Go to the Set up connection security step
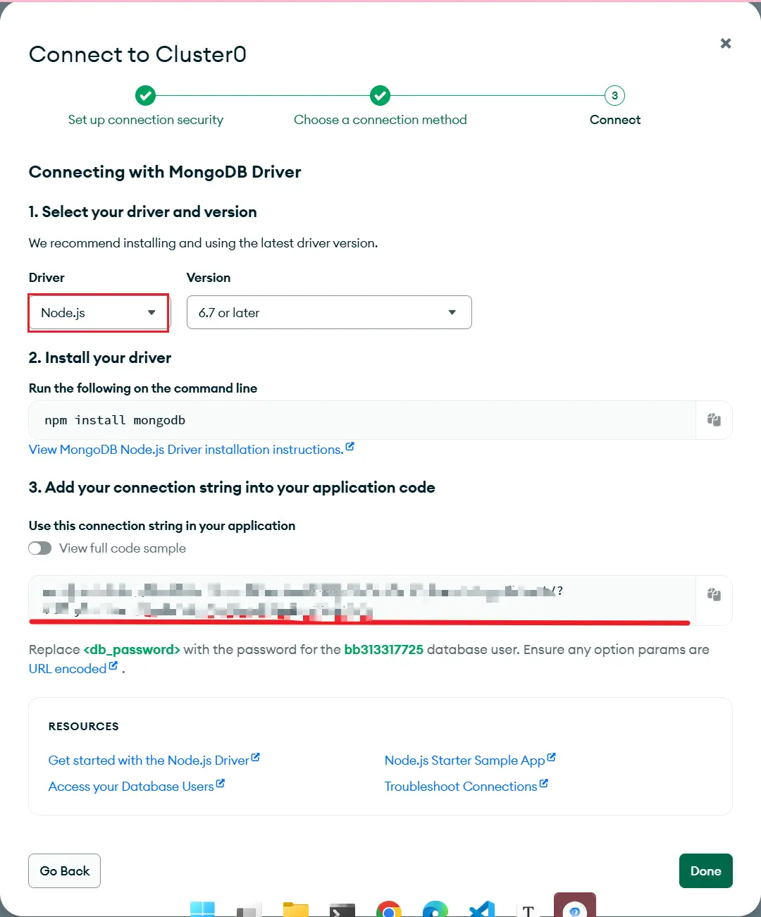This screenshot has width=761, height=917. (145, 120)
